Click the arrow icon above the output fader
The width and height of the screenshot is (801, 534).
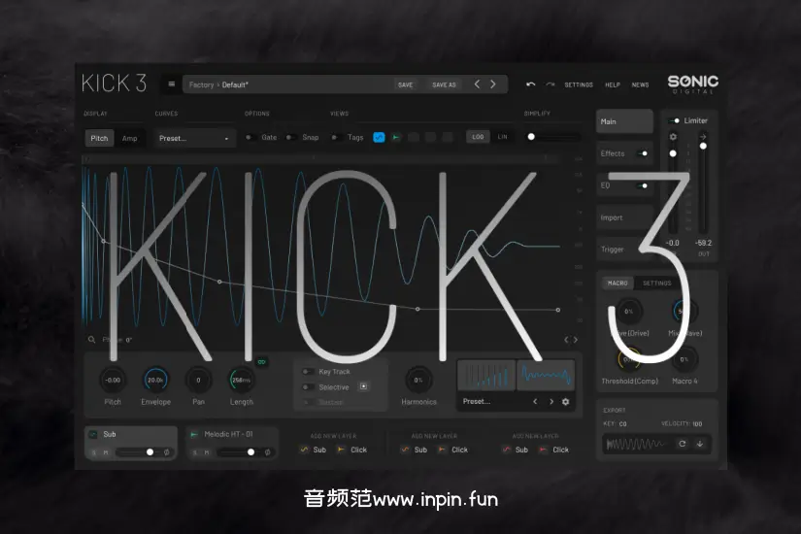click(703, 137)
